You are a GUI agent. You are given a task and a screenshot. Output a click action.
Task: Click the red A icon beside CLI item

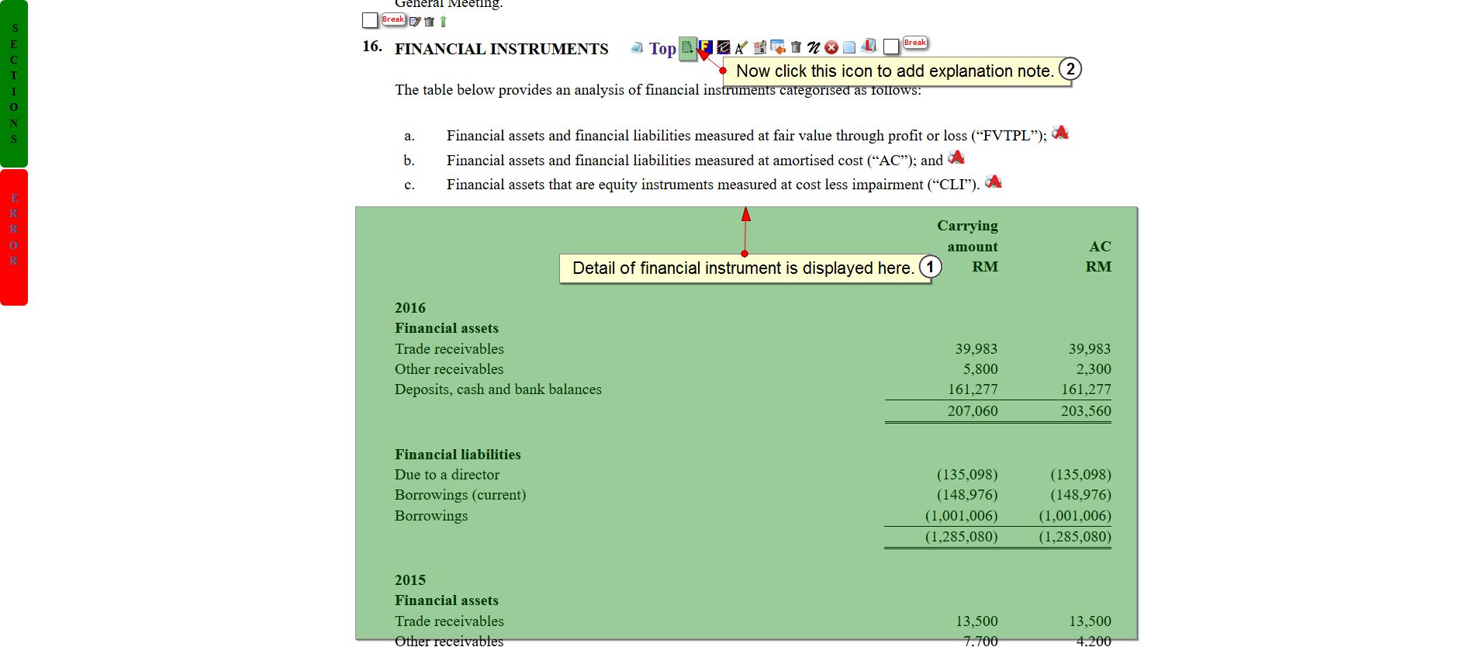[994, 182]
